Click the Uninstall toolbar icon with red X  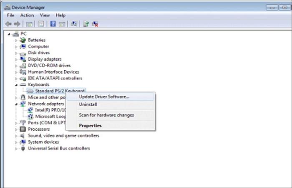(95, 24)
